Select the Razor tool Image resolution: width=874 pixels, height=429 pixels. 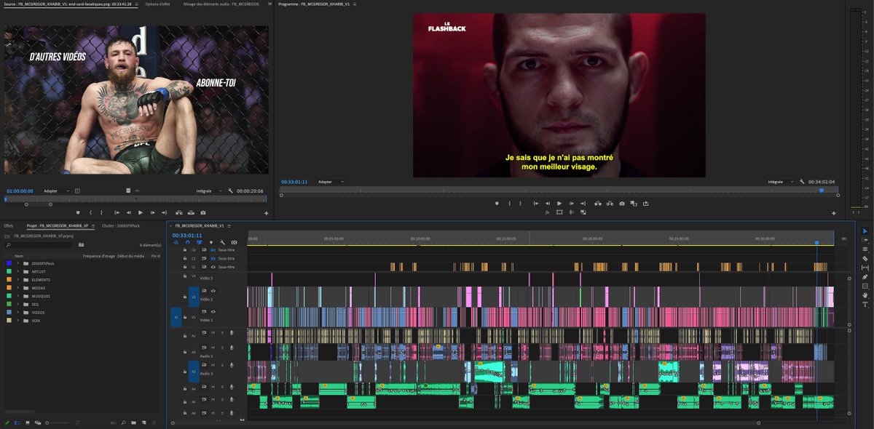pos(865,258)
